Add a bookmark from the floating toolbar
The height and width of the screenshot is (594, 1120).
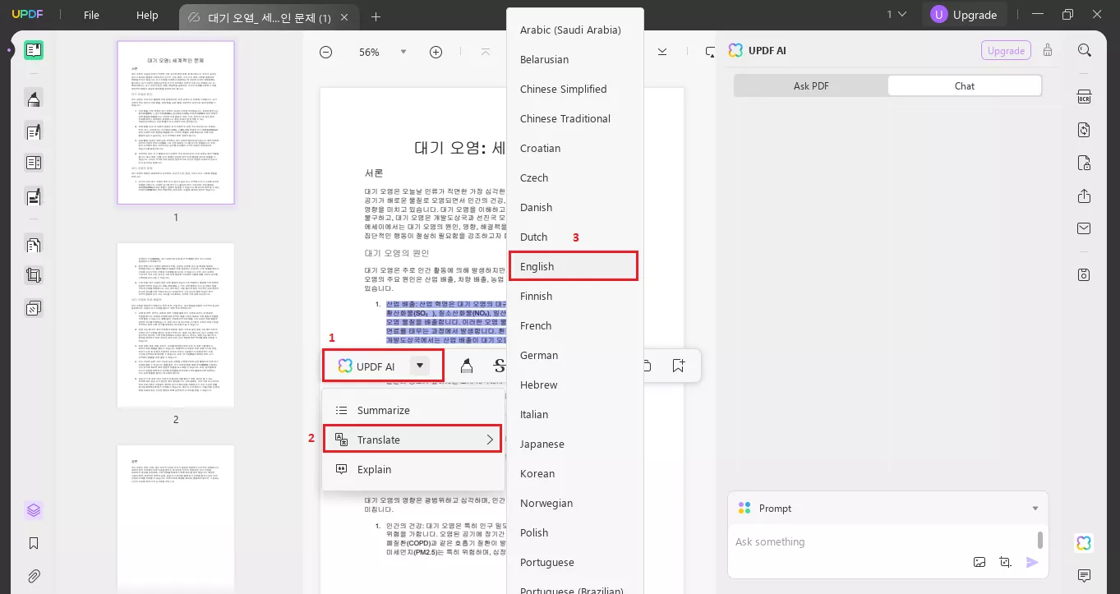coord(678,366)
